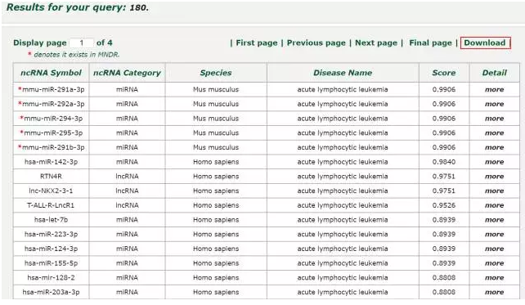Click the 0.9526 score value
The height and width of the screenshot is (305, 525).
444,205
